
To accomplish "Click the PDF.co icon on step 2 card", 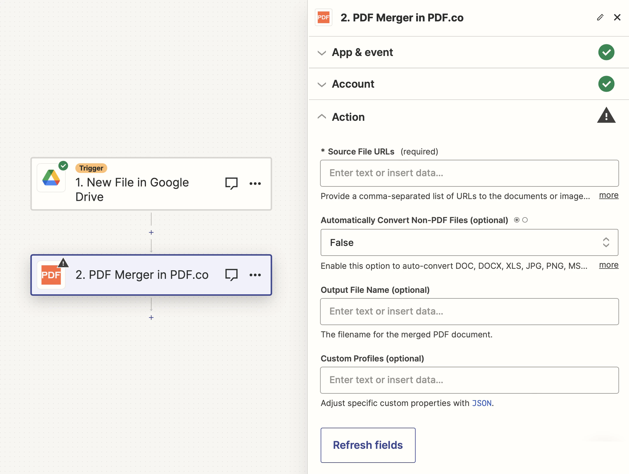I will (51, 275).
